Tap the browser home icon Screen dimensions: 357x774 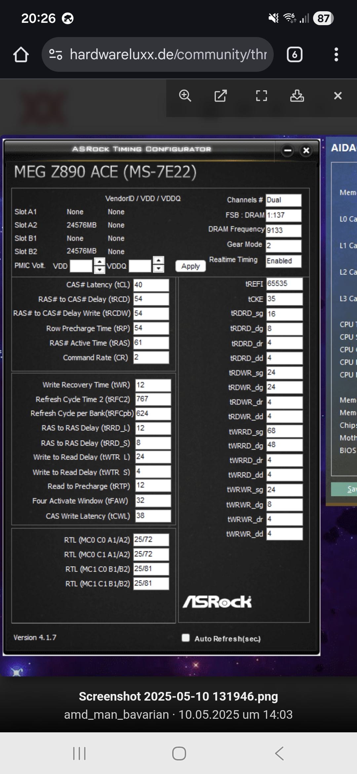(x=21, y=55)
